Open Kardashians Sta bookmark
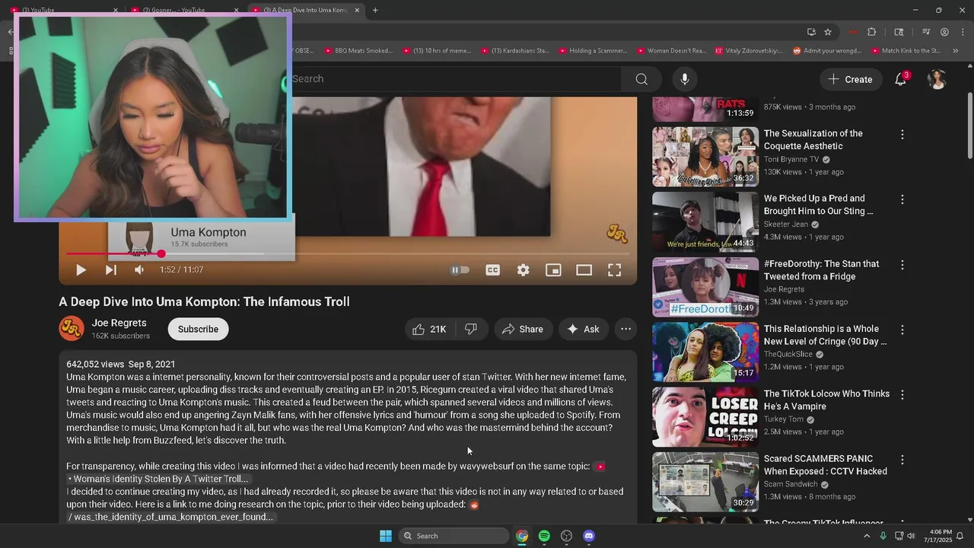The height and width of the screenshot is (548, 974). 514,51
